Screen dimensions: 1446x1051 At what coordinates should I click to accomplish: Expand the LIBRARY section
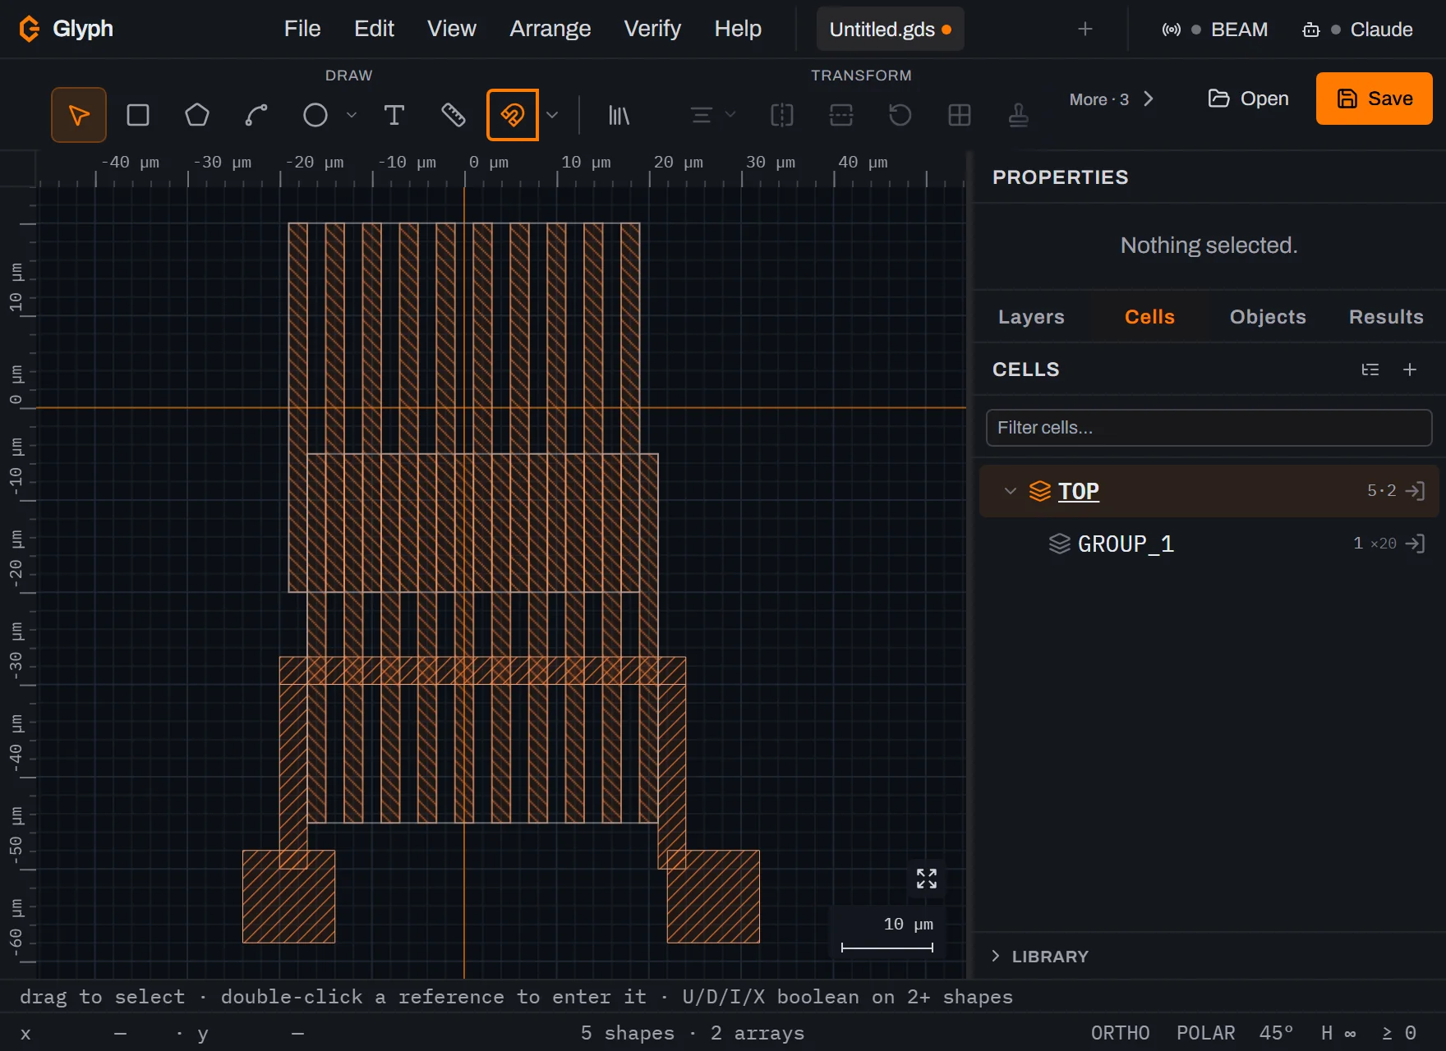[1040, 957]
